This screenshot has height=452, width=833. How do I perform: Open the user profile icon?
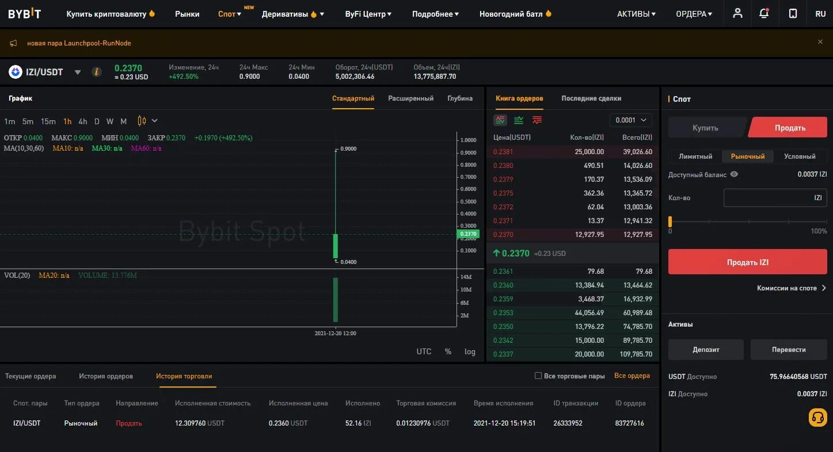click(x=737, y=13)
